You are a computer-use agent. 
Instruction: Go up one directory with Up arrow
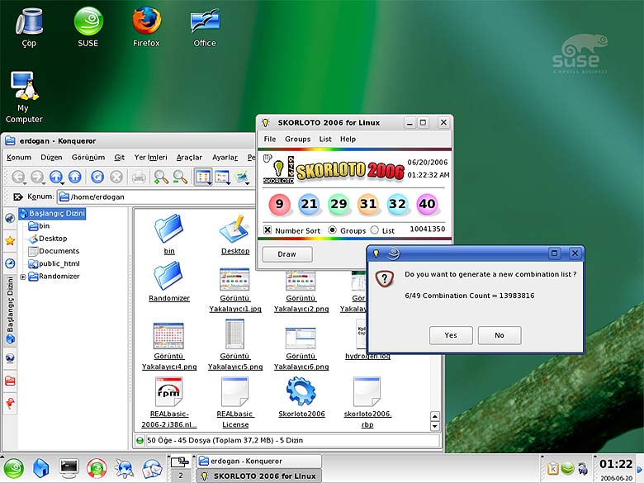click(54, 176)
